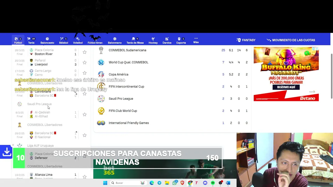333x187 pixels.
Task: Click the Liverpool team name
Action: click(x=41, y=64)
